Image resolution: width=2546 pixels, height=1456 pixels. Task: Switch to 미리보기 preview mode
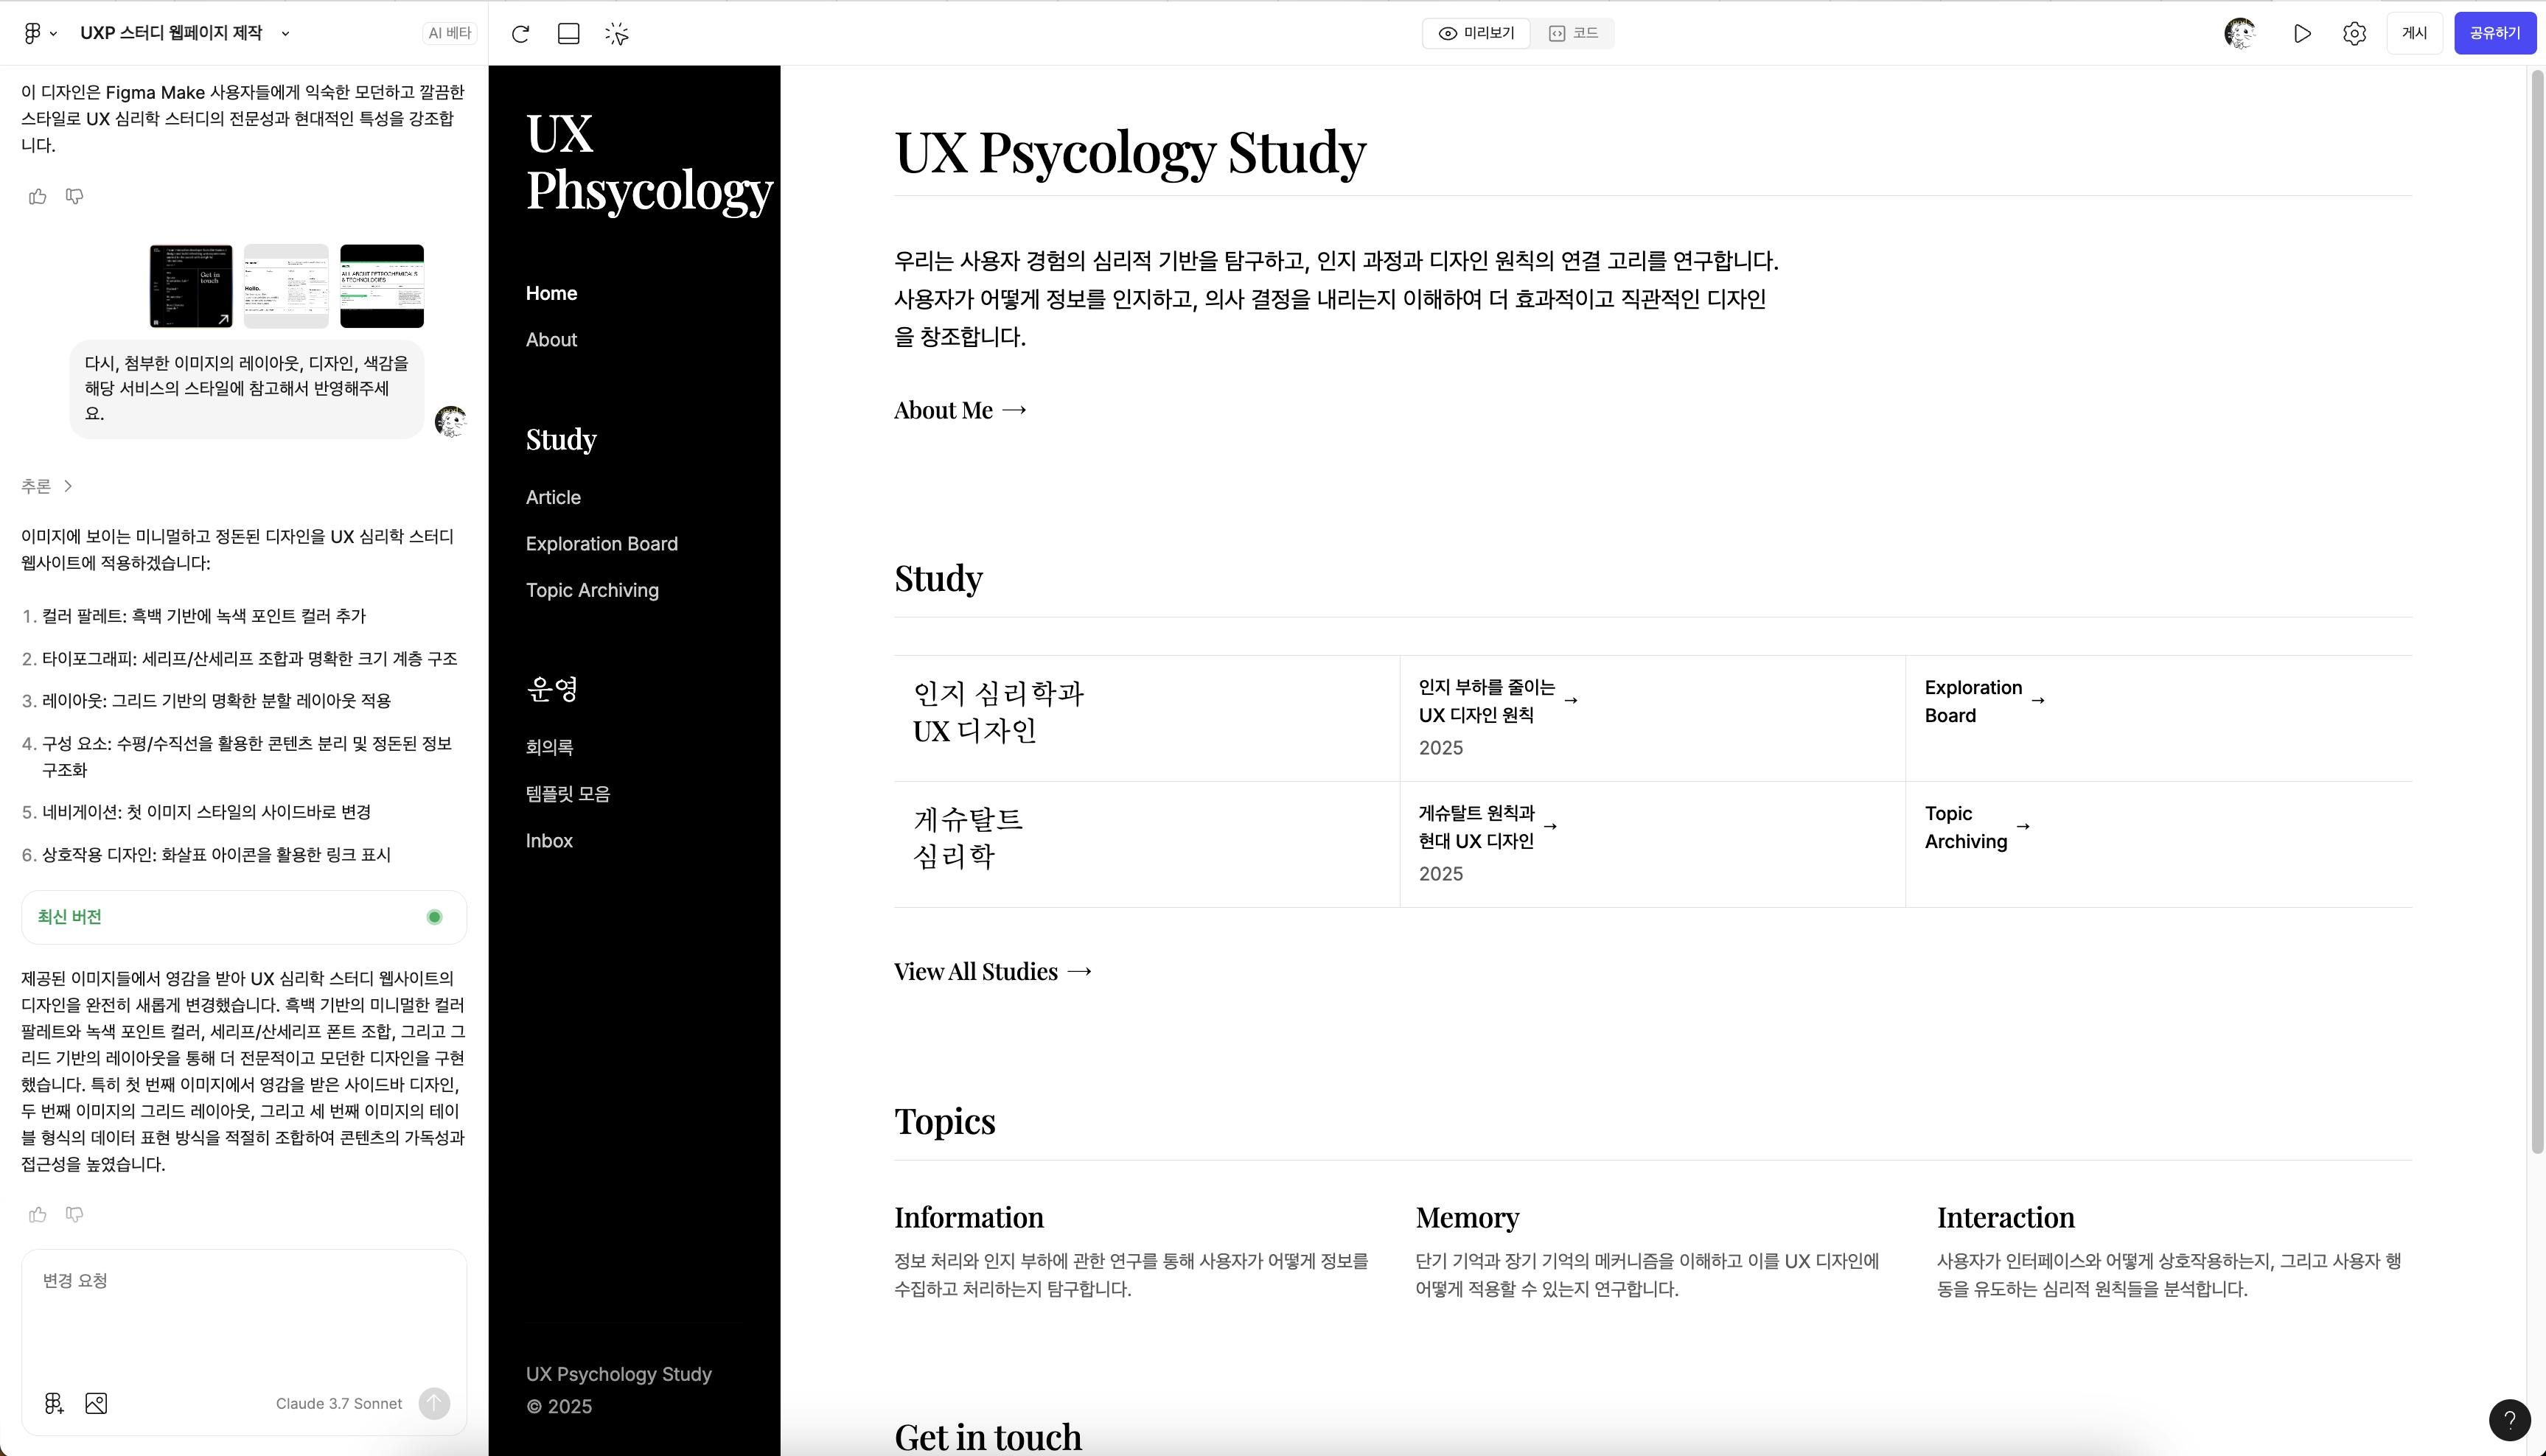point(1476,33)
